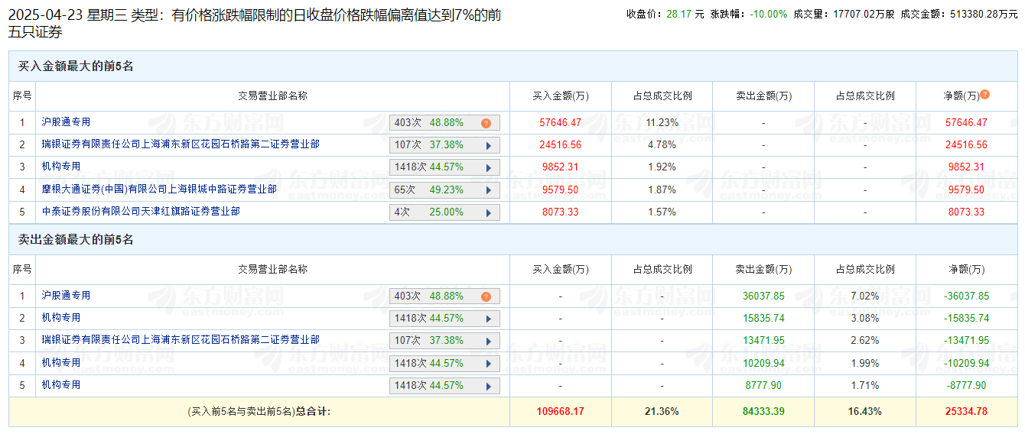
Task: Expand arrow for 瑞银证券 in sell table
Action: (x=488, y=341)
